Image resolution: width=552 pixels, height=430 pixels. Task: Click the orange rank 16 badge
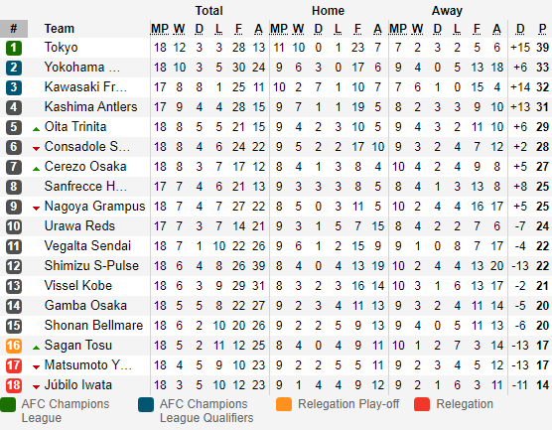click(14, 346)
